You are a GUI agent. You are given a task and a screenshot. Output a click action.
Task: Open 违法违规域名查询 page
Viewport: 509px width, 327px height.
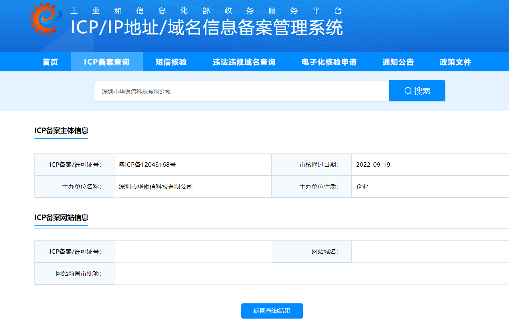click(x=244, y=62)
